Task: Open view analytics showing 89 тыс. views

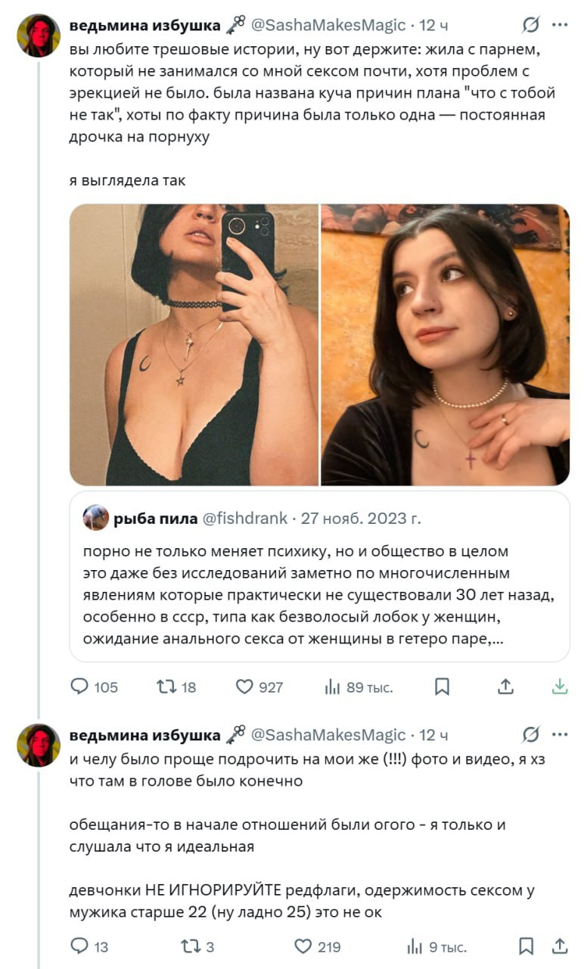Action: point(343,687)
